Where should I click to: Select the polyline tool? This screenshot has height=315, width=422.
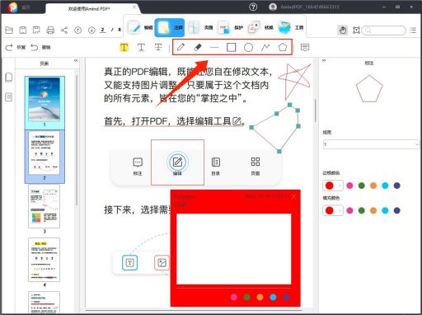point(265,47)
